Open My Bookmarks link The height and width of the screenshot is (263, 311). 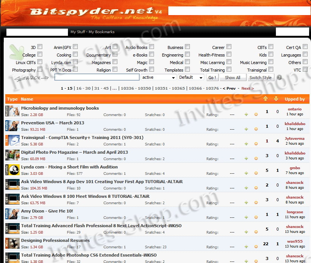coord(102,32)
